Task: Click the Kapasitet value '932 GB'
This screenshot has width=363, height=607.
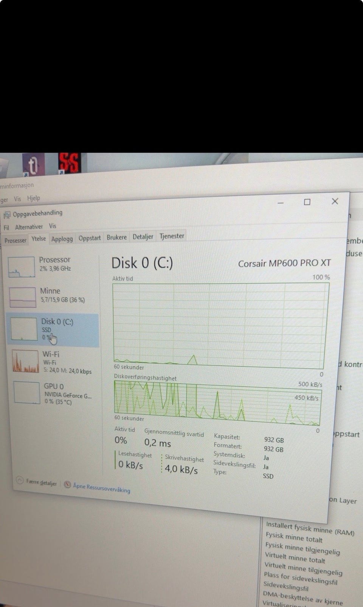Action: tap(274, 440)
